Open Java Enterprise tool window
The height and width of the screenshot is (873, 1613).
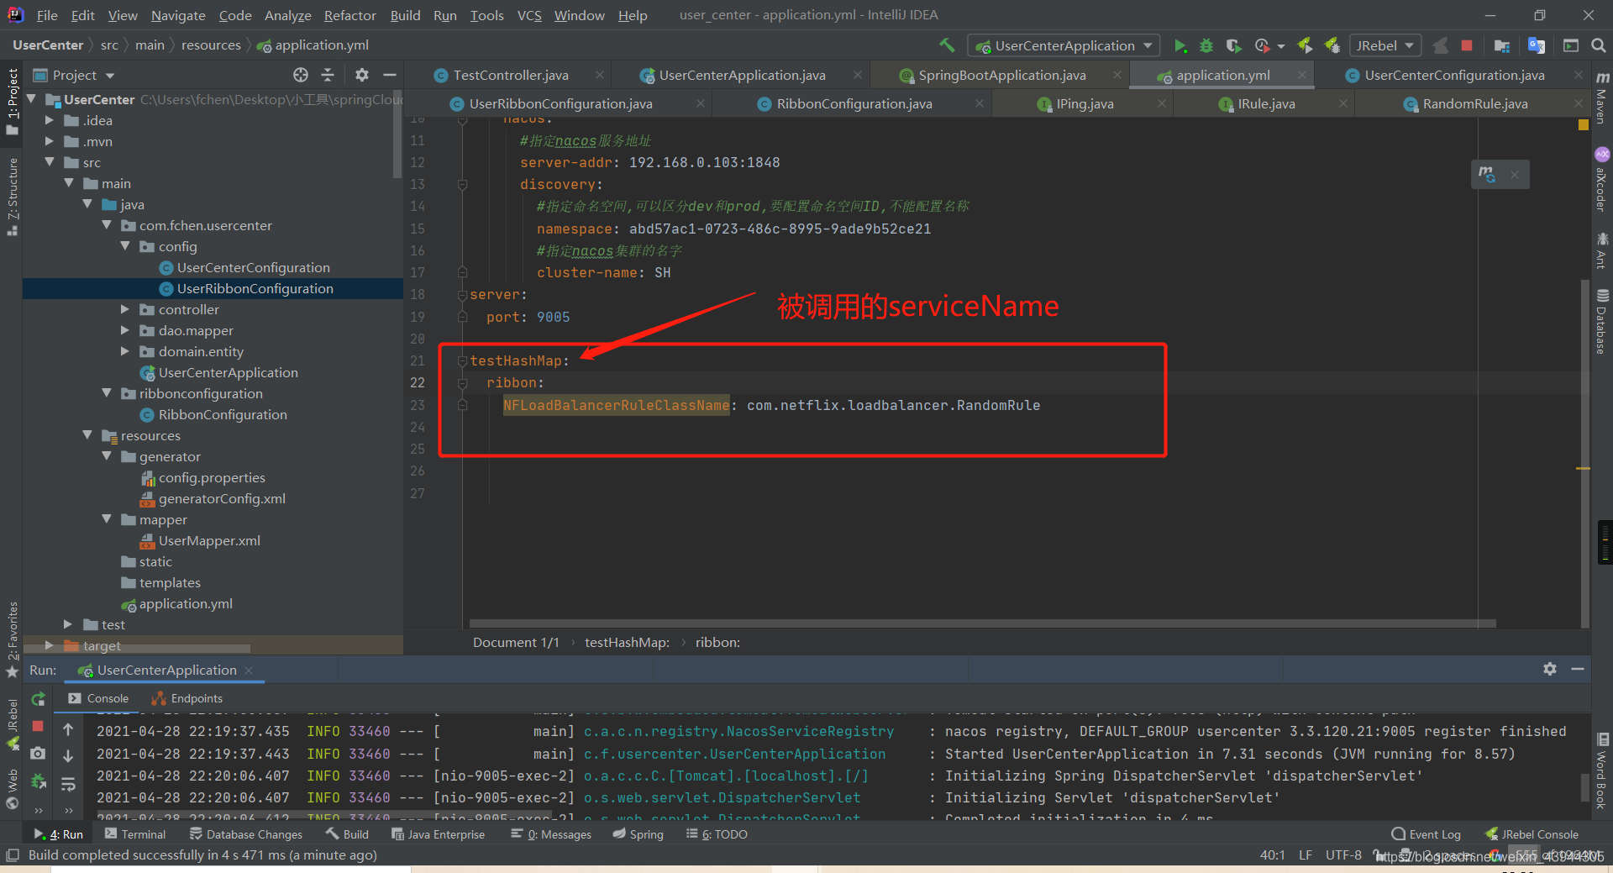pyautogui.click(x=438, y=834)
